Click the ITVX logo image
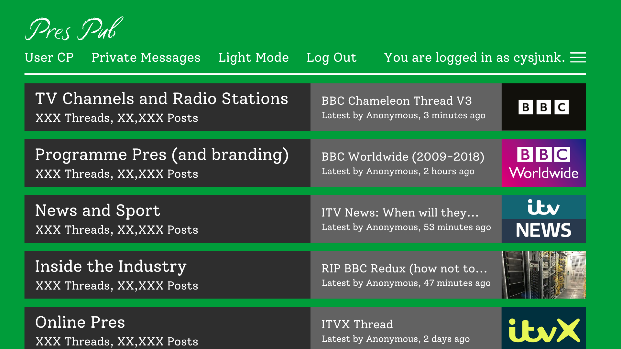 click(543, 328)
